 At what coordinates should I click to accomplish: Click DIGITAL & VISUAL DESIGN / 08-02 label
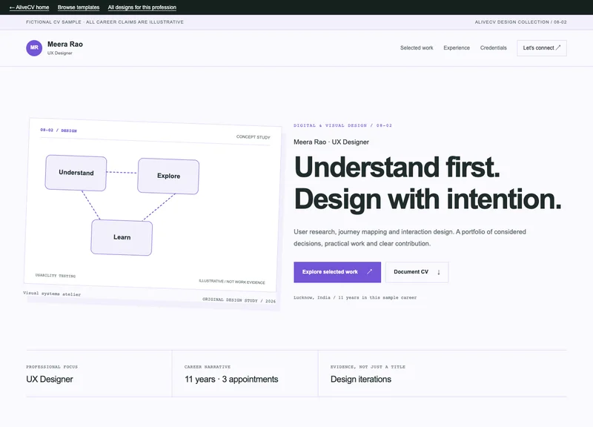(x=342, y=125)
